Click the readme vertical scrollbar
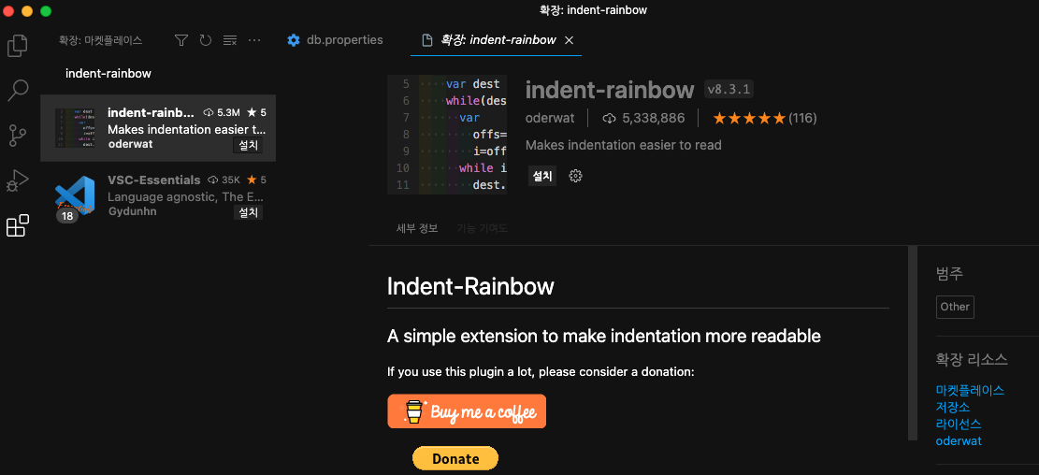Image resolution: width=1039 pixels, height=475 pixels. click(913, 342)
